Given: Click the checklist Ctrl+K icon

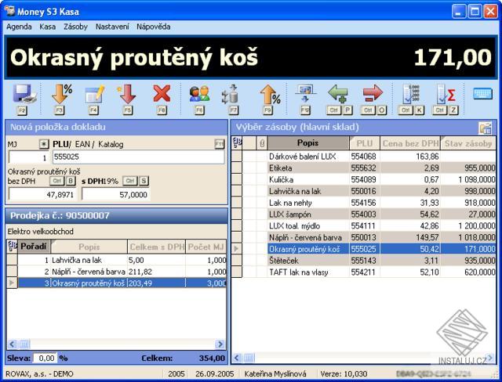Looking at the screenshot, I should 411,94.
